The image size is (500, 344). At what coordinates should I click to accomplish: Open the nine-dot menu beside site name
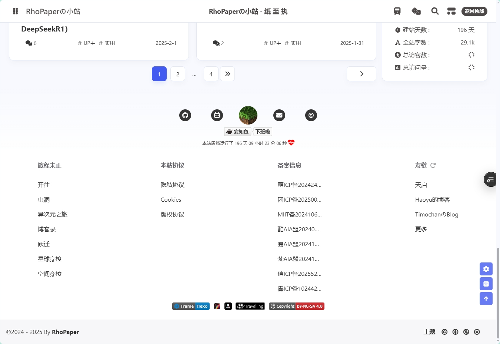click(16, 11)
